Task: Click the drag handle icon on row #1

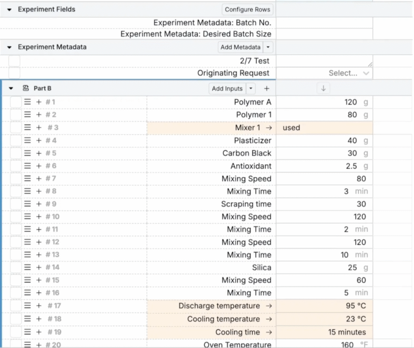Action: point(27,102)
